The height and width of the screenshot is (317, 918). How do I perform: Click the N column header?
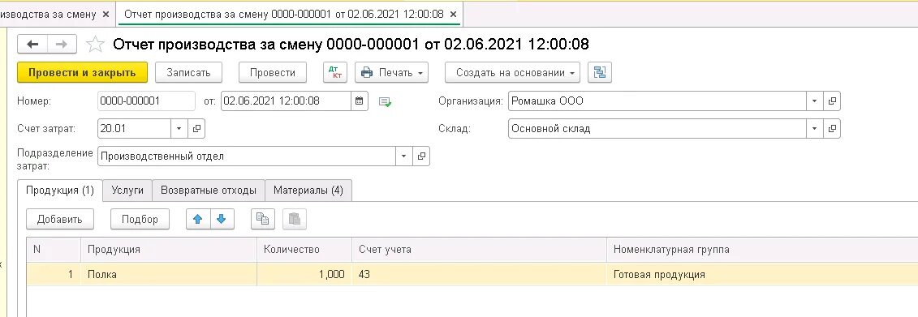54,250
